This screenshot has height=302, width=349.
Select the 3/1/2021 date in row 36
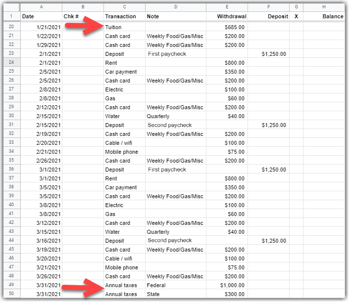41,170
